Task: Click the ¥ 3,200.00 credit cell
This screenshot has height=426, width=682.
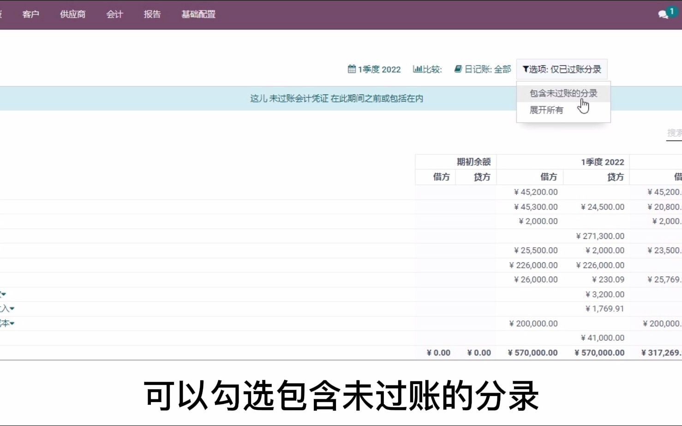Action: tap(605, 294)
